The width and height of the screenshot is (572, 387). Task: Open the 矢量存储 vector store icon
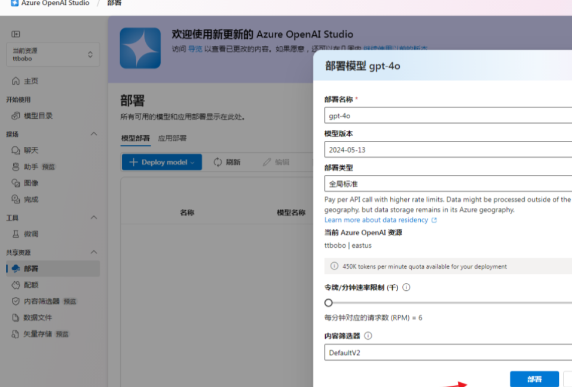pos(17,334)
